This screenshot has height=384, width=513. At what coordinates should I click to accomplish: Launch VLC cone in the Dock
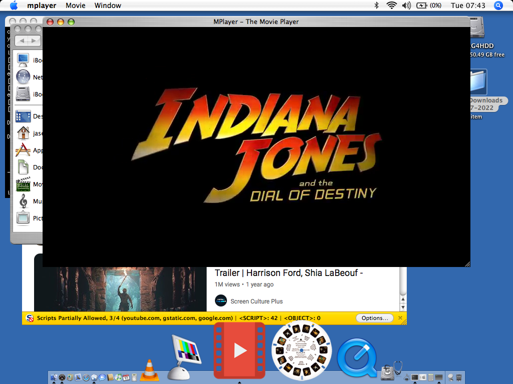click(x=149, y=370)
